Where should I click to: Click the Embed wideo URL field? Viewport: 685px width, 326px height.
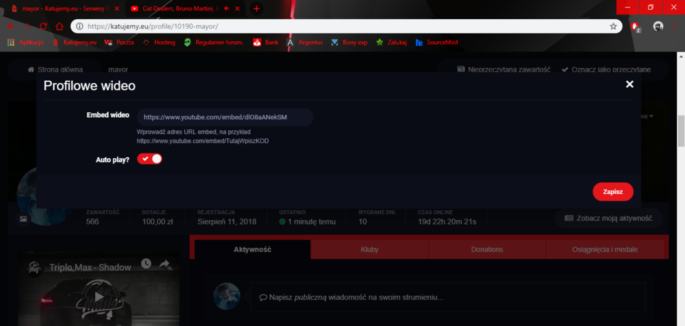[x=225, y=117]
